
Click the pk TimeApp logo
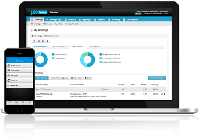coord(39,12)
